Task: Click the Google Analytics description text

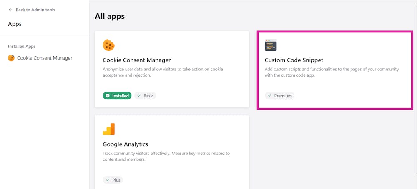Action: click(x=166, y=156)
